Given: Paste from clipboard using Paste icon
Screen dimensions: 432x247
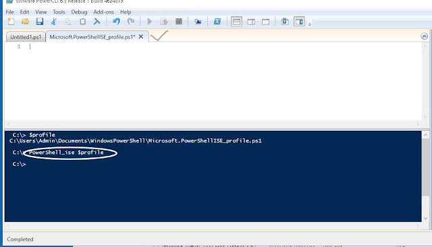Looking at the screenshot, I should click(x=82, y=22).
